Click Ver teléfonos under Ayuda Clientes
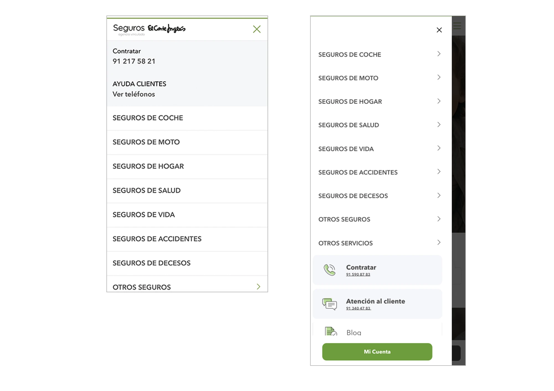554x391 pixels. tap(134, 94)
